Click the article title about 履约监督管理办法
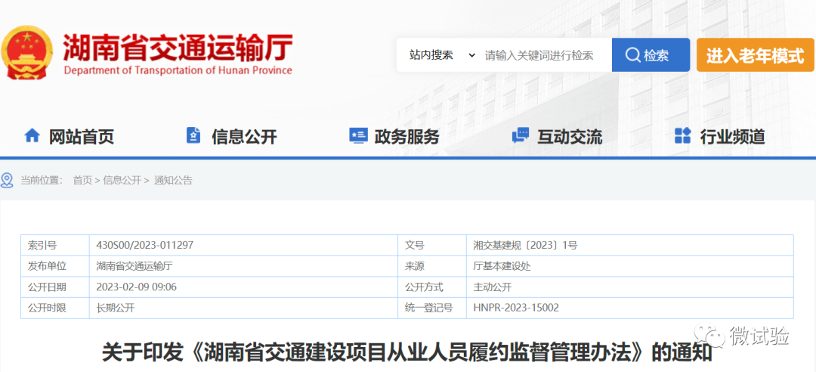The width and height of the screenshot is (816, 372). [406, 353]
